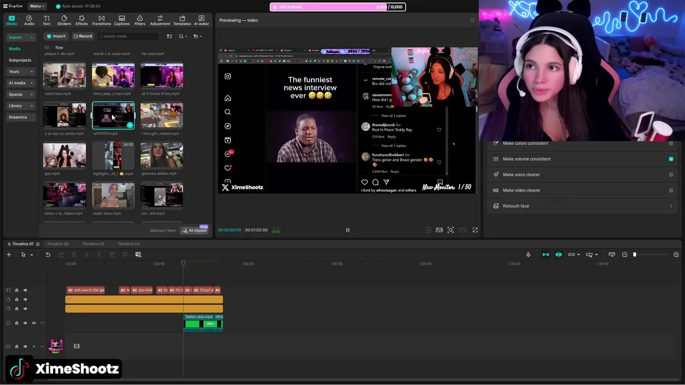This screenshot has width=685, height=385.
Task: Click the fit timeline to window icon
Action: (612, 255)
